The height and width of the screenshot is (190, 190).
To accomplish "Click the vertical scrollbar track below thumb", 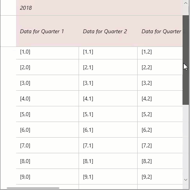I will click(x=186, y=140).
